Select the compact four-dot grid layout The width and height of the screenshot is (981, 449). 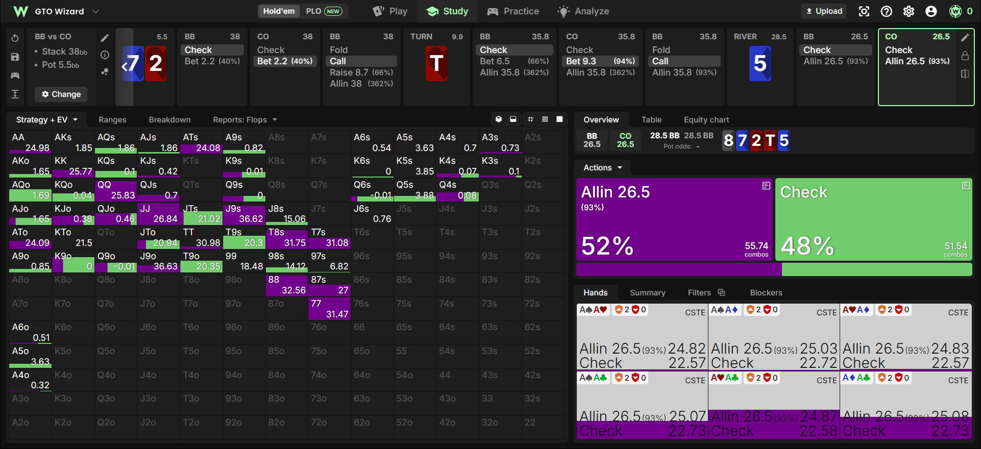pos(530,119)
